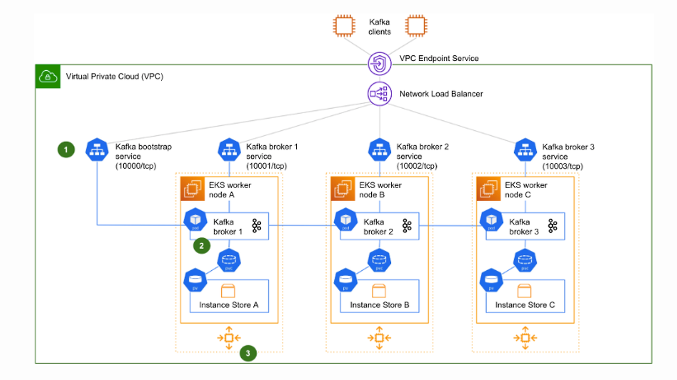This screenshot has height=380, width=677.
Task: Click the green VPC cloud lock icon
Action: point(48,77)
